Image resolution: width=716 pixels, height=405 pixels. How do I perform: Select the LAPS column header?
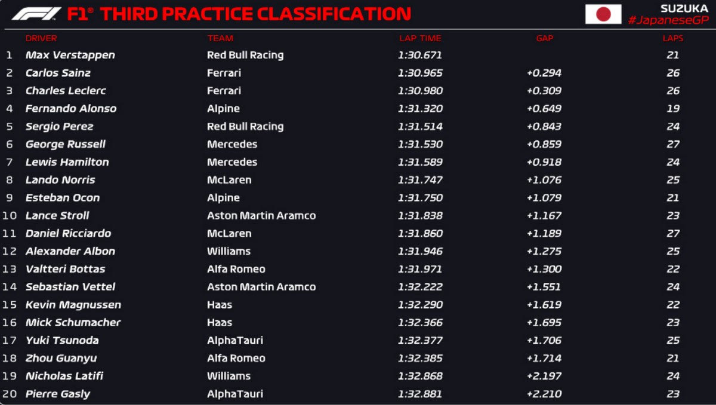[x=672, y=38]
